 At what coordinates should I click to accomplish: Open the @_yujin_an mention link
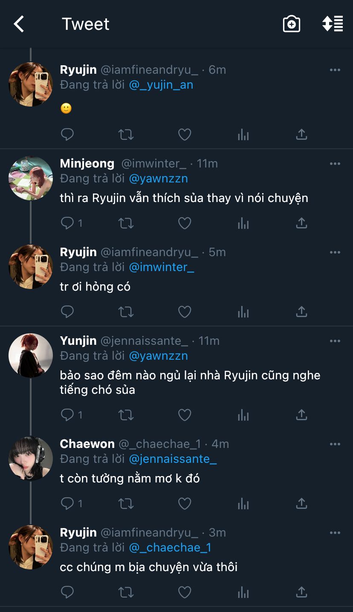(x=161, y=85)
